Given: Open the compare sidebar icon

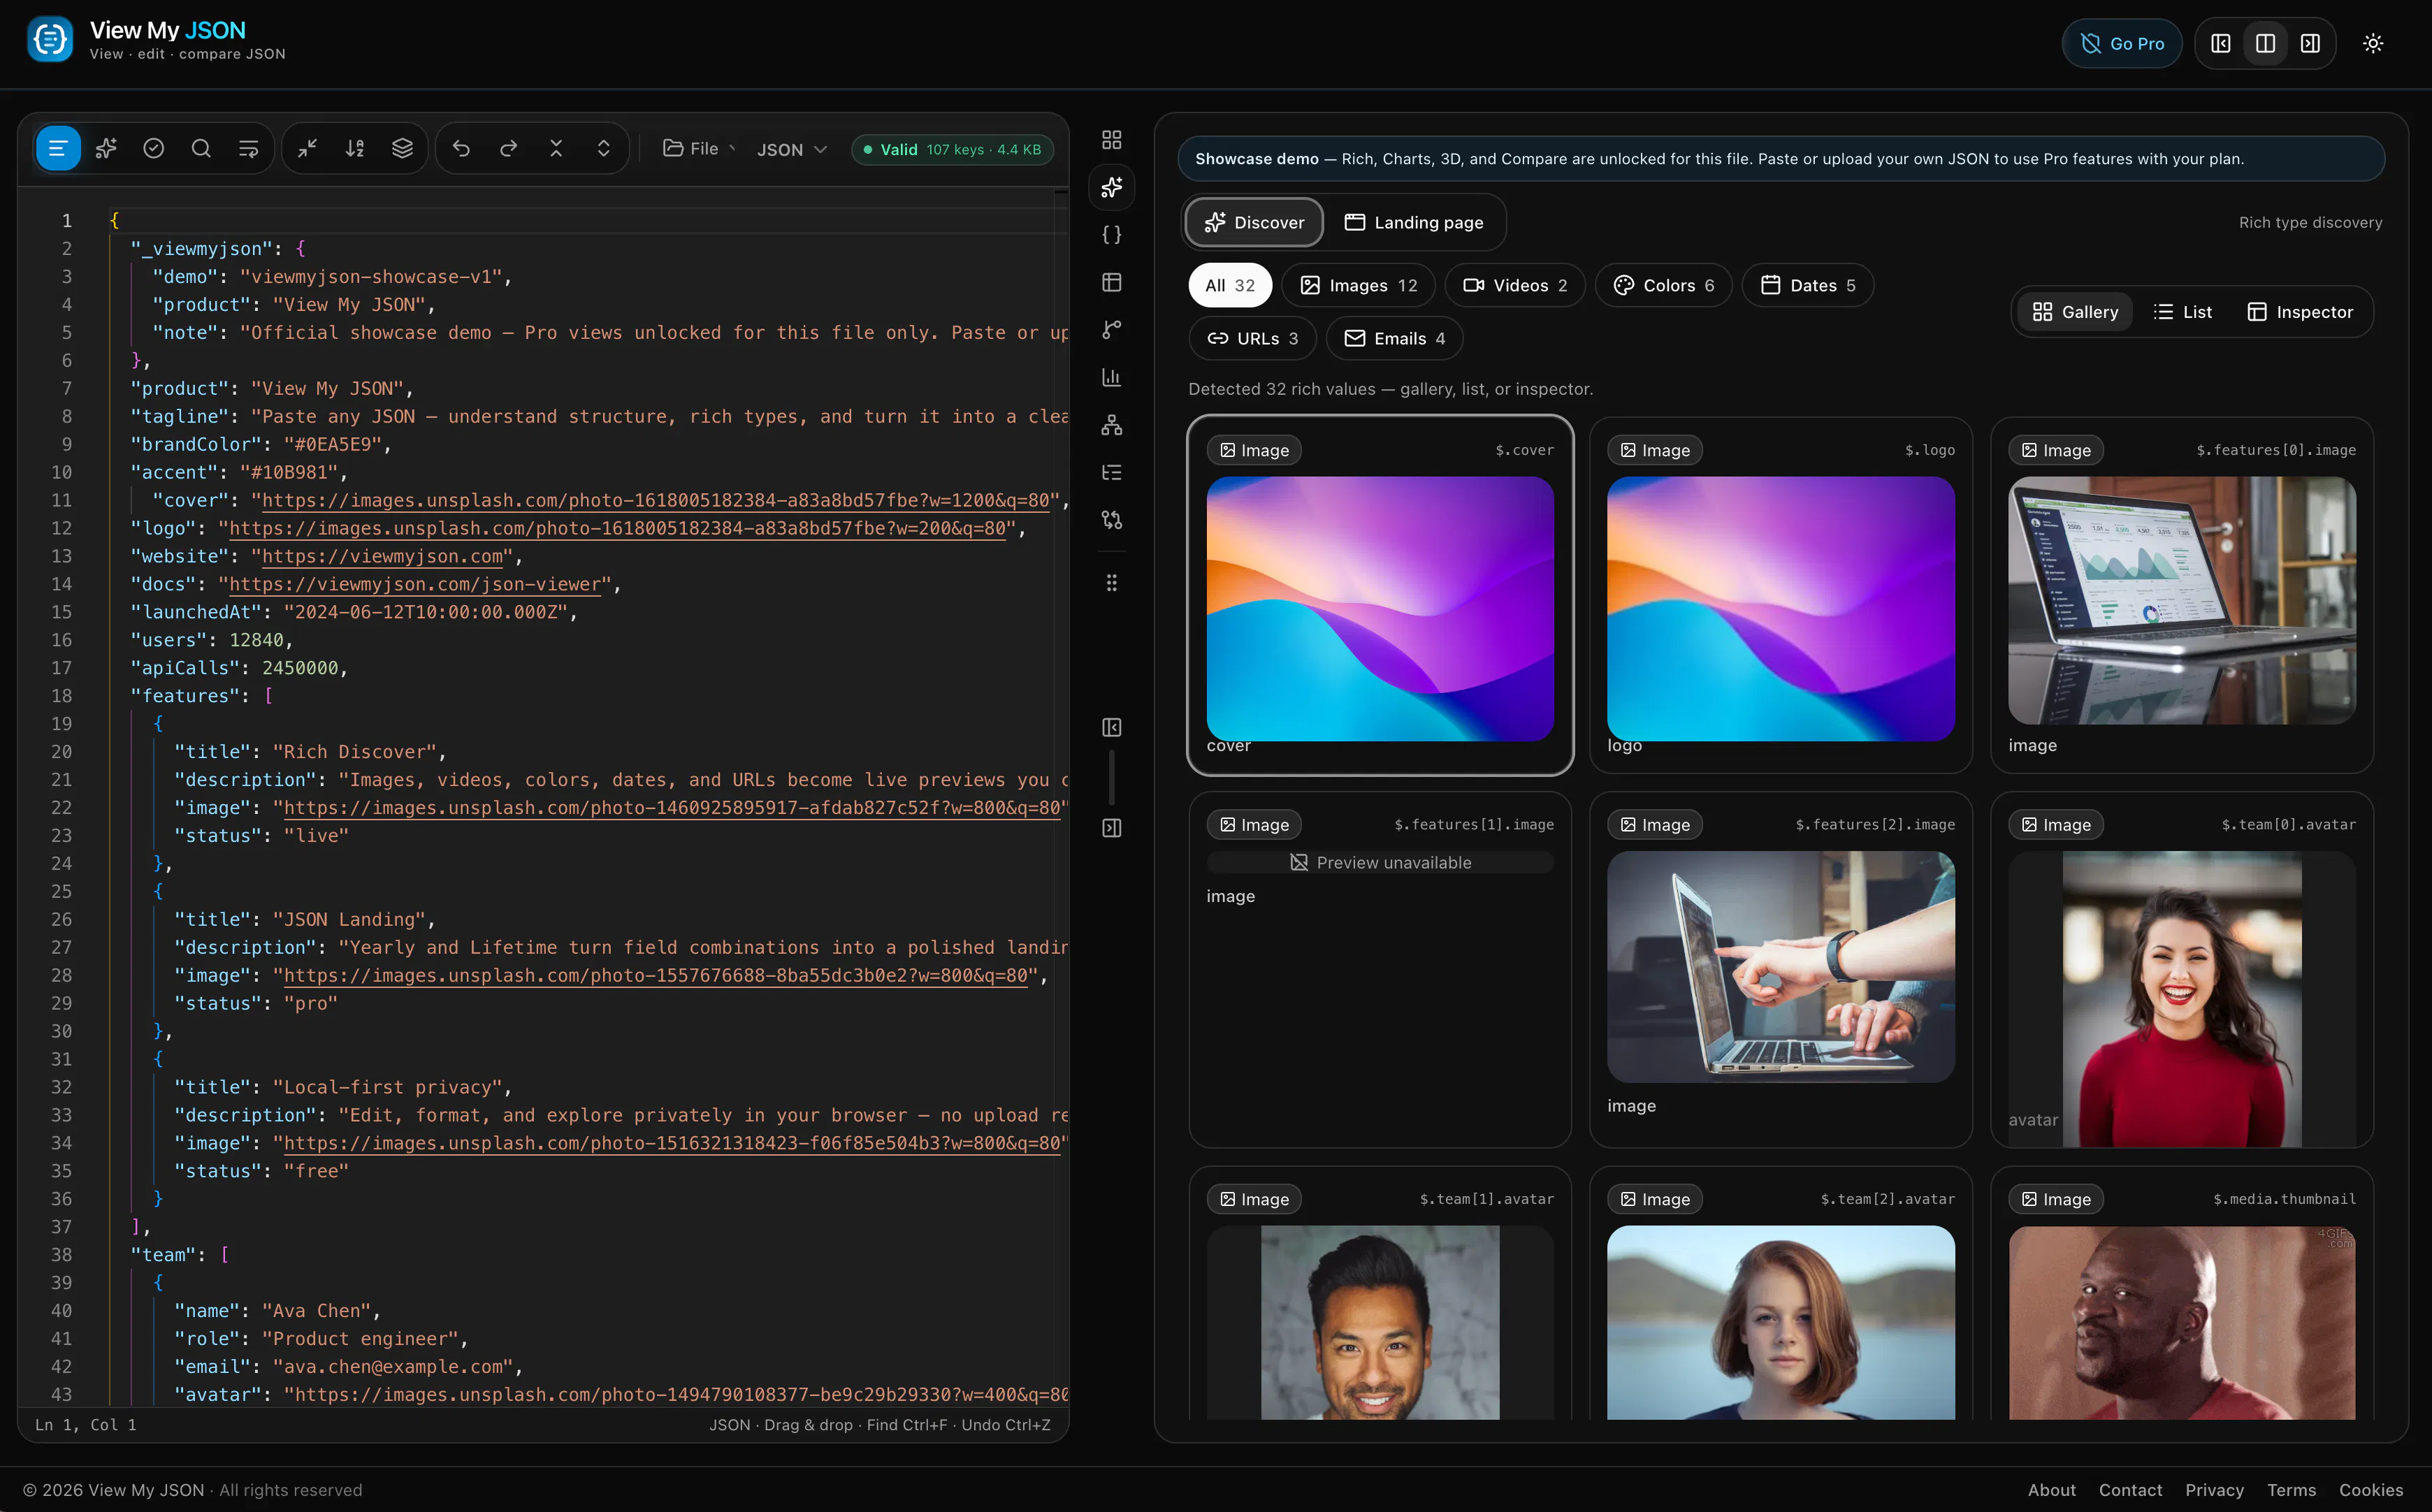Looking at the screenshot, I should 1111,520.
